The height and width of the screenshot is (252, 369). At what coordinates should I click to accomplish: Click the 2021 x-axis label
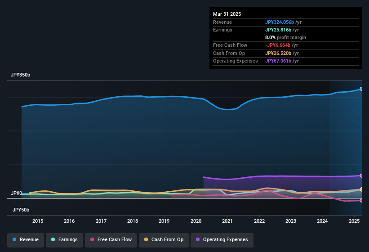pyautogui.click(x=227, y=221)
